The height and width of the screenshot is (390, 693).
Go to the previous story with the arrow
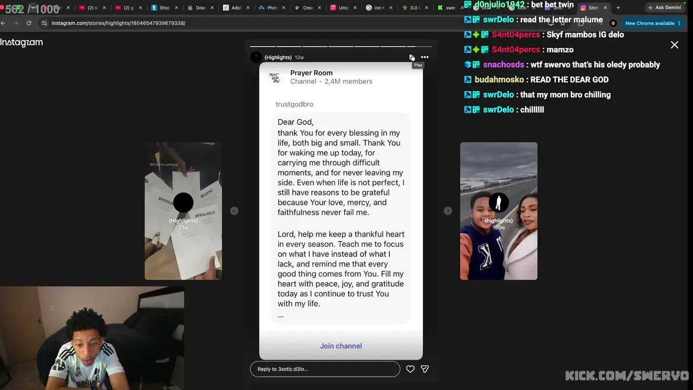click(x=234, y=211)
